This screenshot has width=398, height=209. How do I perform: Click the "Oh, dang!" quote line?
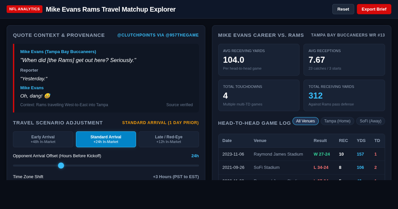35,96
